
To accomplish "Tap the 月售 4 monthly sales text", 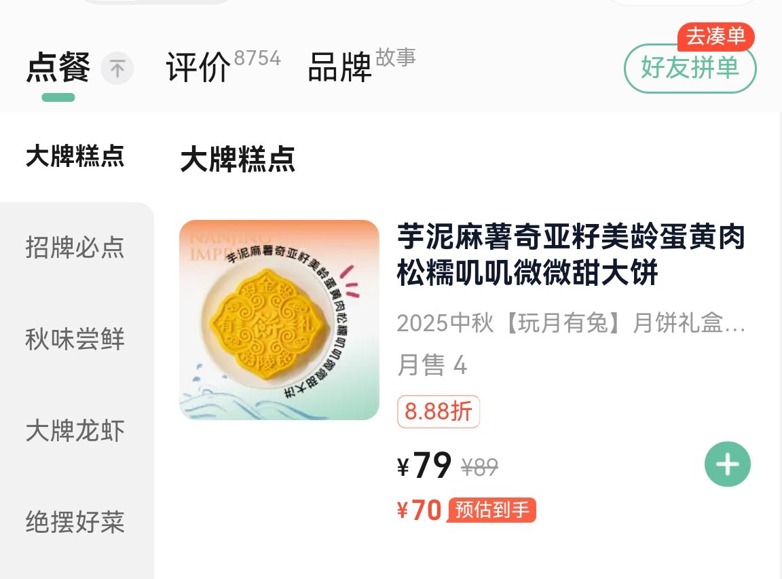I will [x=432, y=366].
